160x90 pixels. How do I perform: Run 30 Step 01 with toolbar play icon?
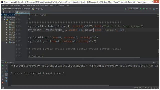[x=141, y=9]
